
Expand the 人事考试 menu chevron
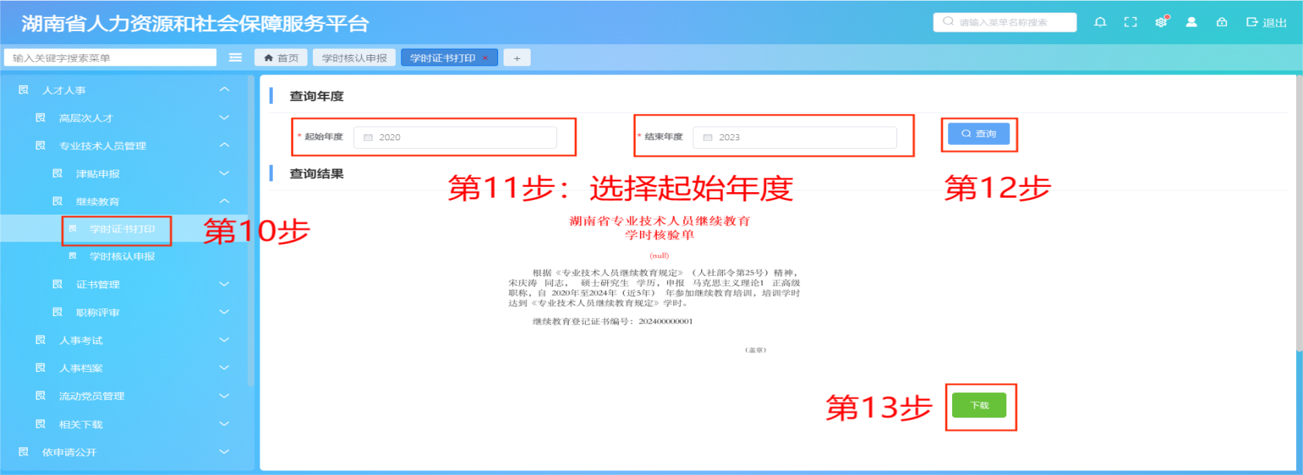224,340
